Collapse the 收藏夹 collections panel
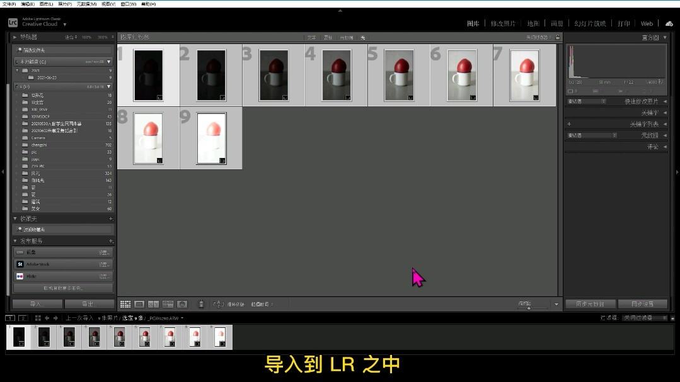Screen dimensions: 680x382 click(15, 219)
